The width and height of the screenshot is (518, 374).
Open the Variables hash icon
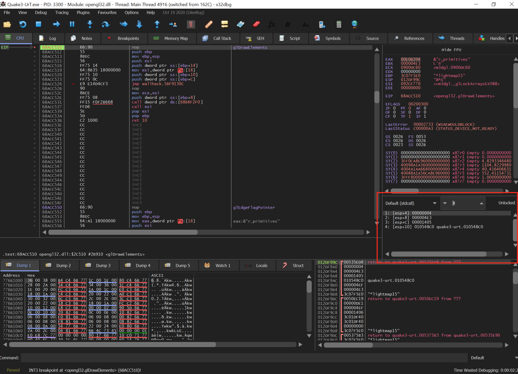click(x=288, y=24)
